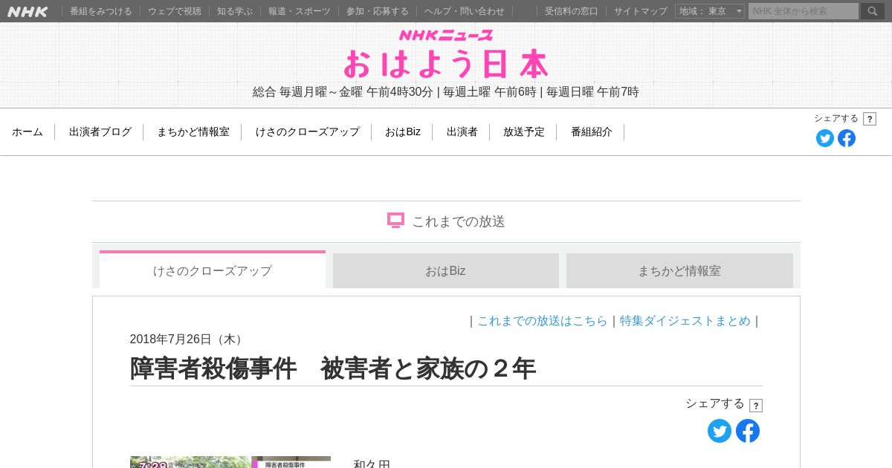Share the article on Facebook

point(748,431)
